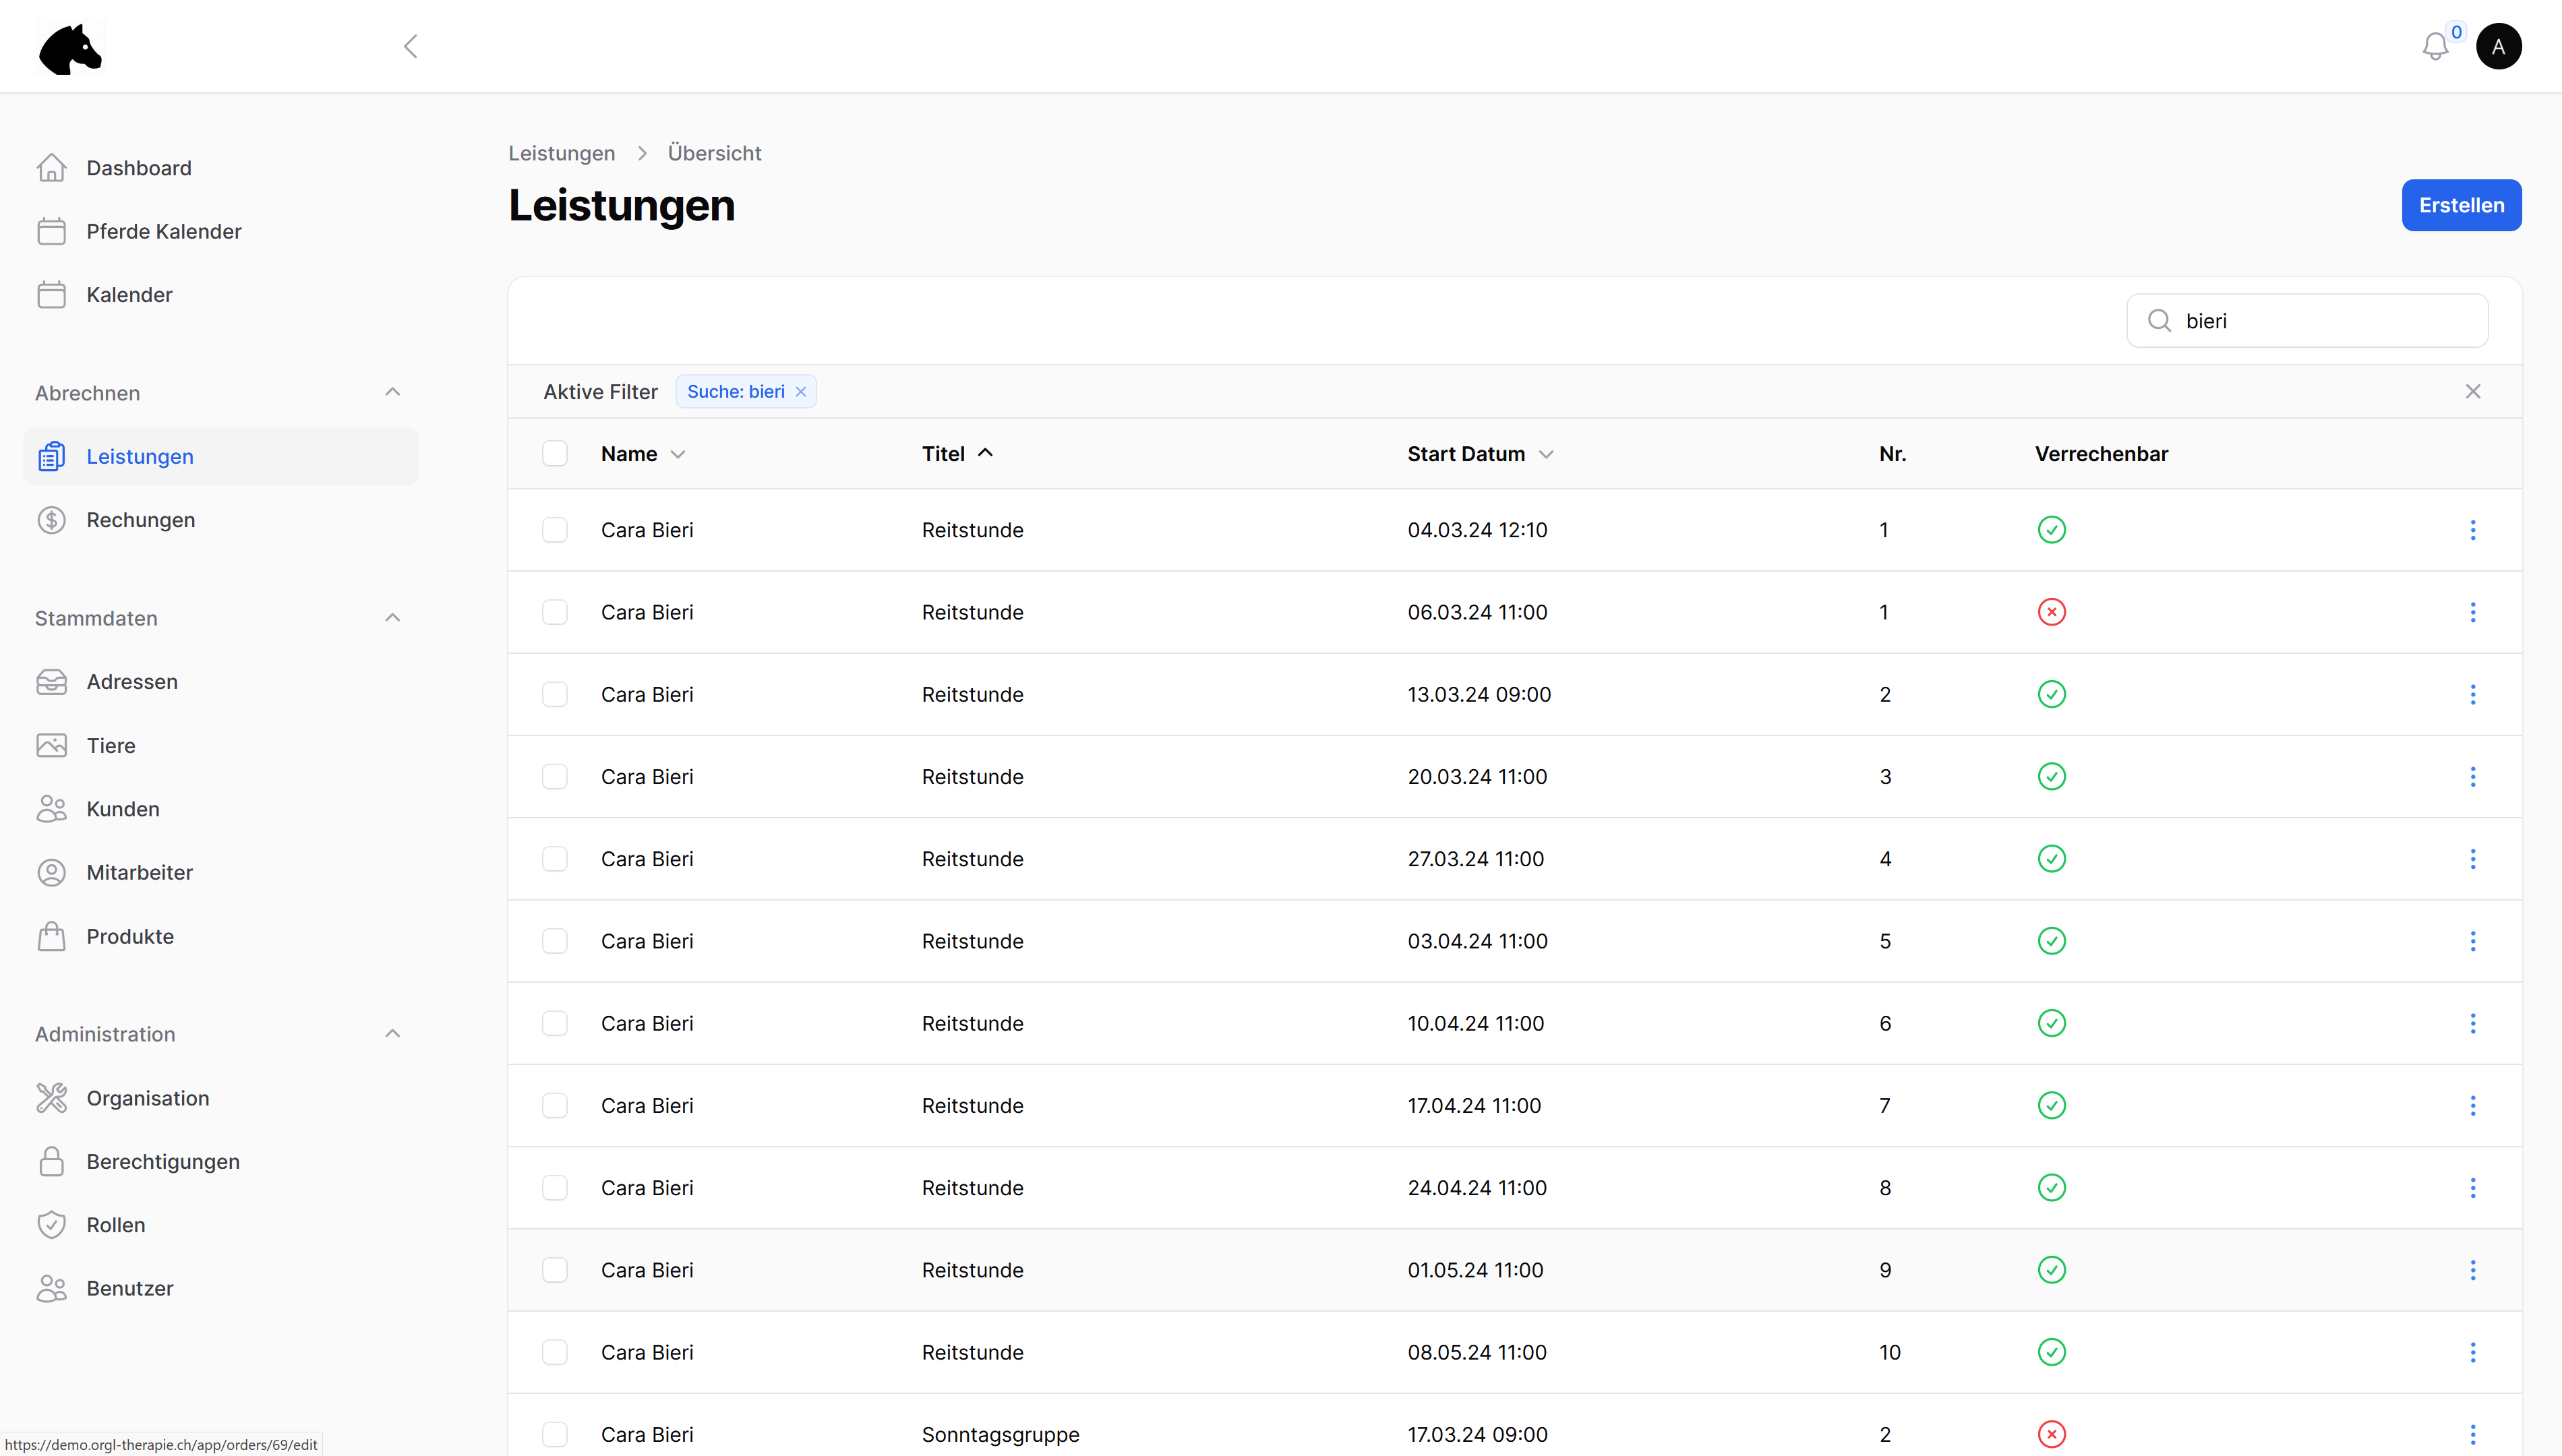Open actions menu for 04.03.24 12:10 row
This screenshot has height=1456, width=2562.
2472,530
